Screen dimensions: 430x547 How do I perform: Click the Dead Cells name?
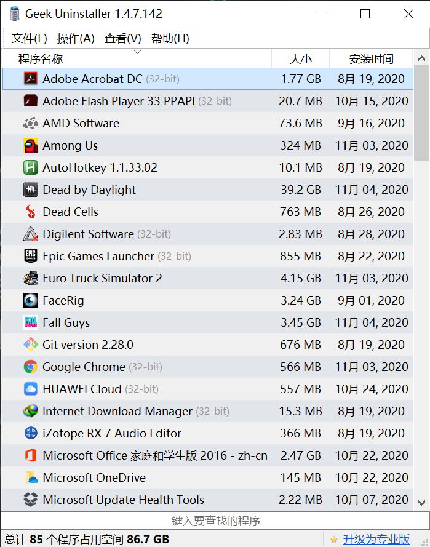pos(71,212)
